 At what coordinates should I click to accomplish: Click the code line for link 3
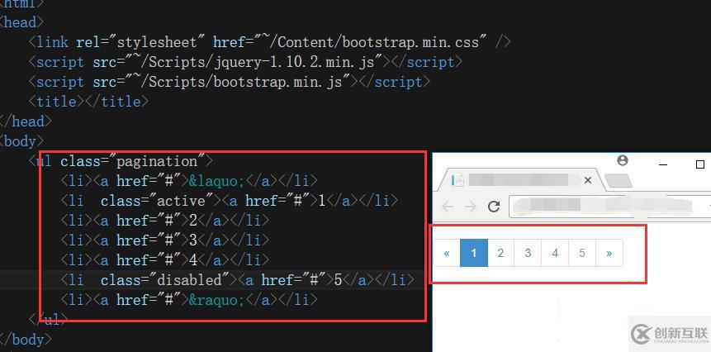click(x=165, y=240)
